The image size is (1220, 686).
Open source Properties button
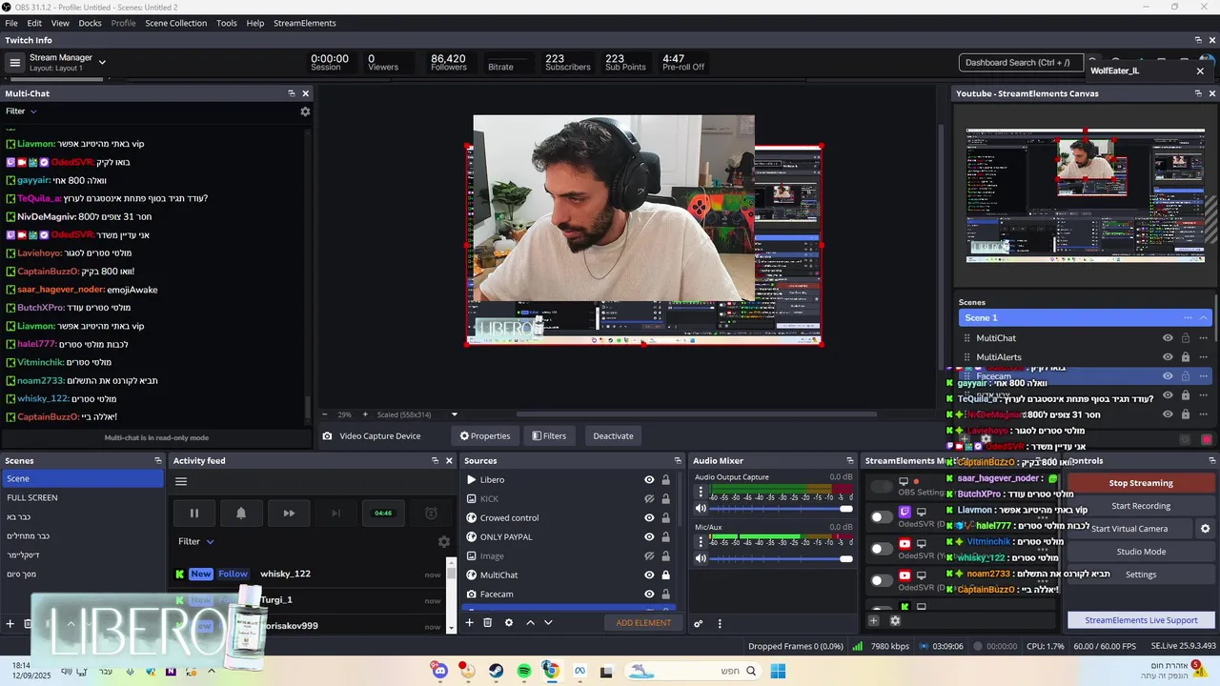point(485,436)
